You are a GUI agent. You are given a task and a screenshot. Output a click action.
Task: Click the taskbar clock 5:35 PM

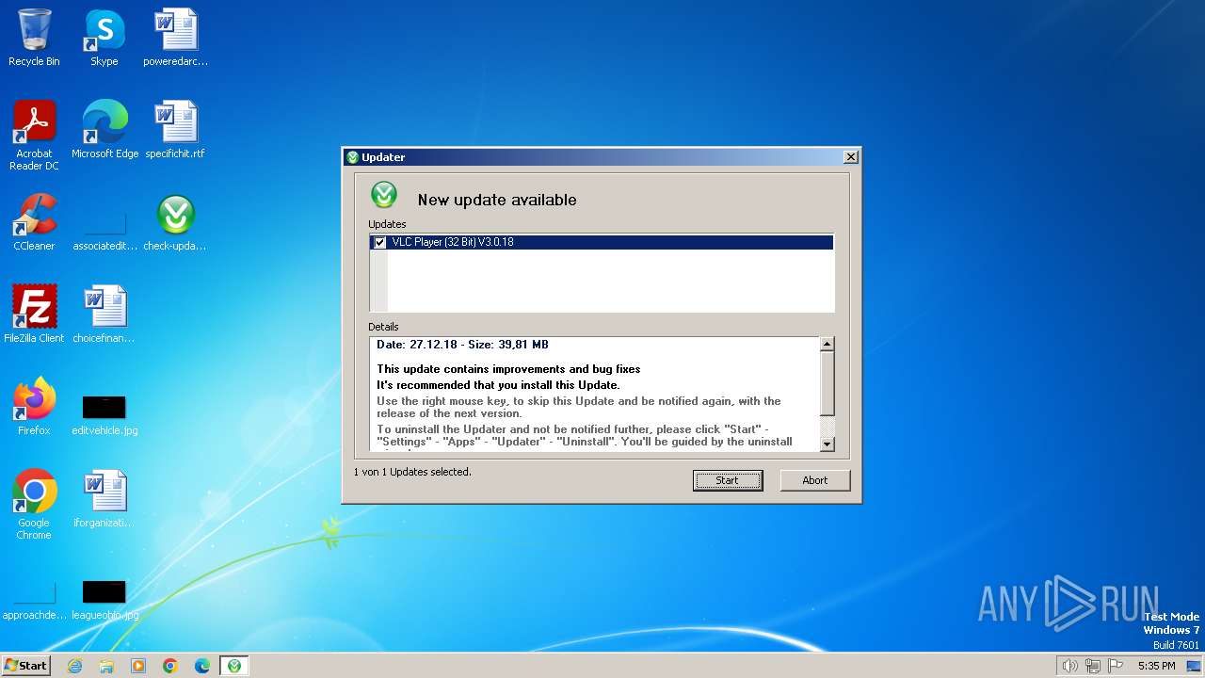coord(1156,666)
